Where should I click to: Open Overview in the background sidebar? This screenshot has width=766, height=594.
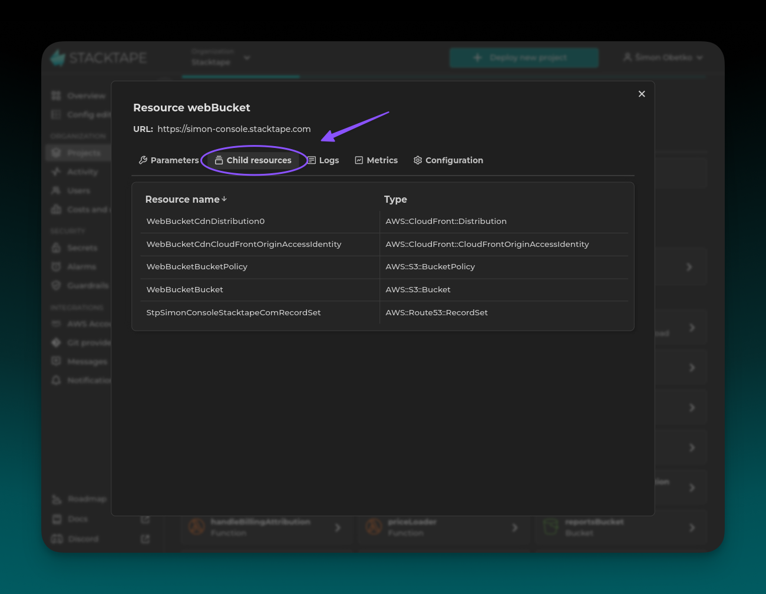(x=79, y=95)
